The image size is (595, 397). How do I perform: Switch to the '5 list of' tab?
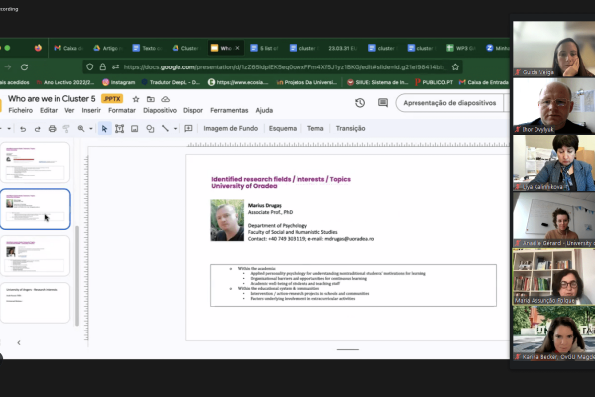[x=264, y=48]
